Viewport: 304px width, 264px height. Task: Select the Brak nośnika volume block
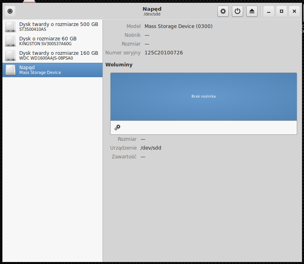[x=203, y=97]
